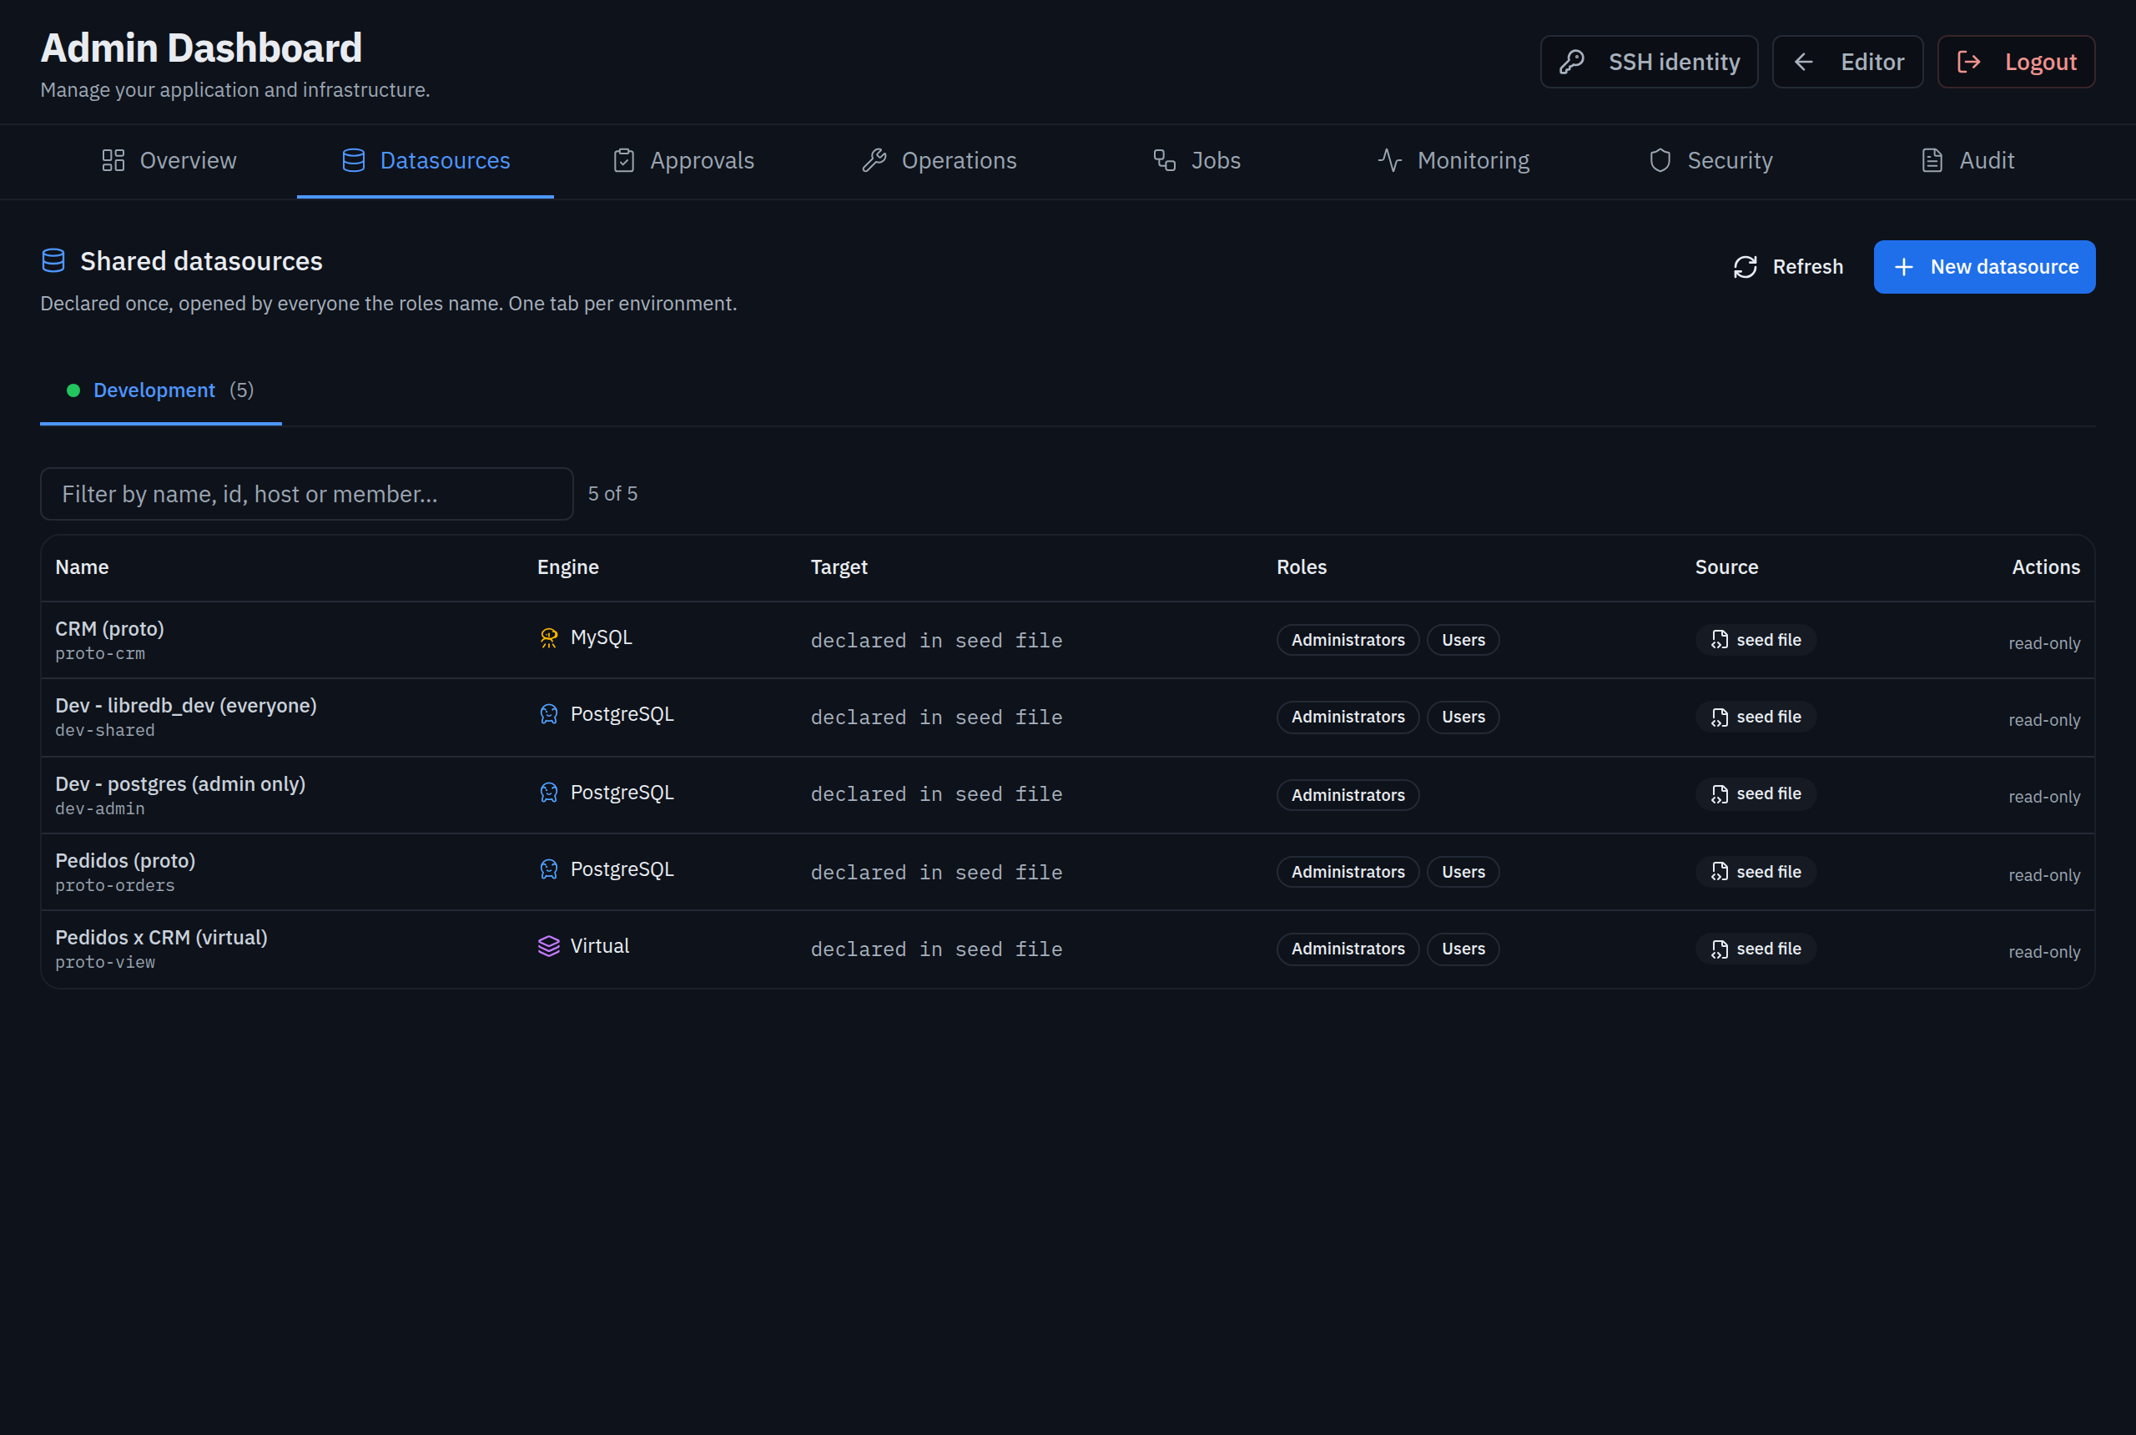
Task: Click seed file icon in dev-admin row
Action: [1720, 794]
